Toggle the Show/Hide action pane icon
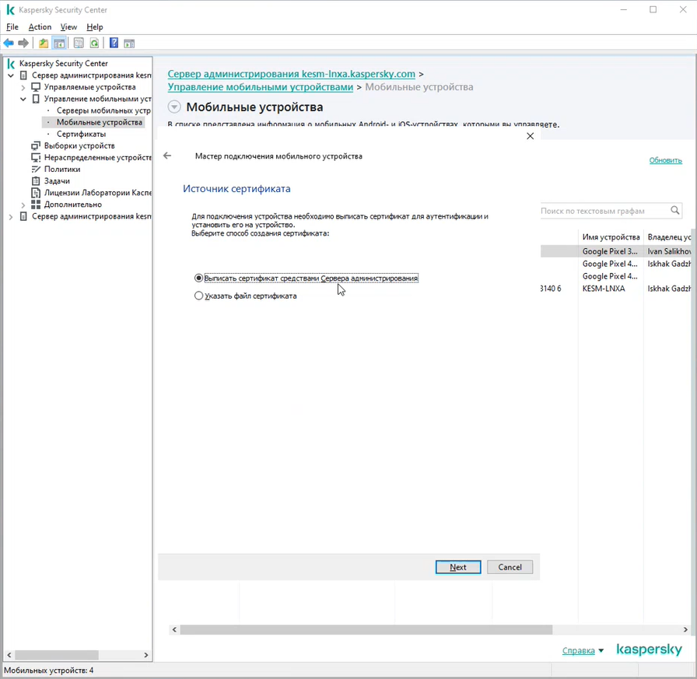697x679 pixels. (129, 43)
